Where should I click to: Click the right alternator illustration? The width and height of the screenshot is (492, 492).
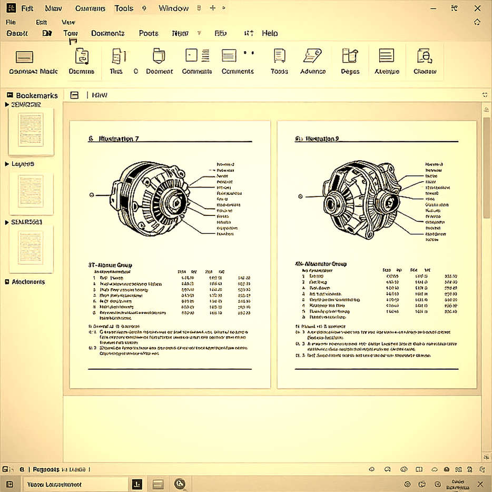point(361,200)
